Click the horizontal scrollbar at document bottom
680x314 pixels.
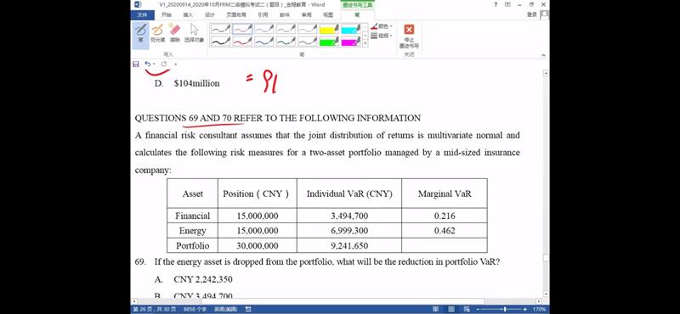336,301
